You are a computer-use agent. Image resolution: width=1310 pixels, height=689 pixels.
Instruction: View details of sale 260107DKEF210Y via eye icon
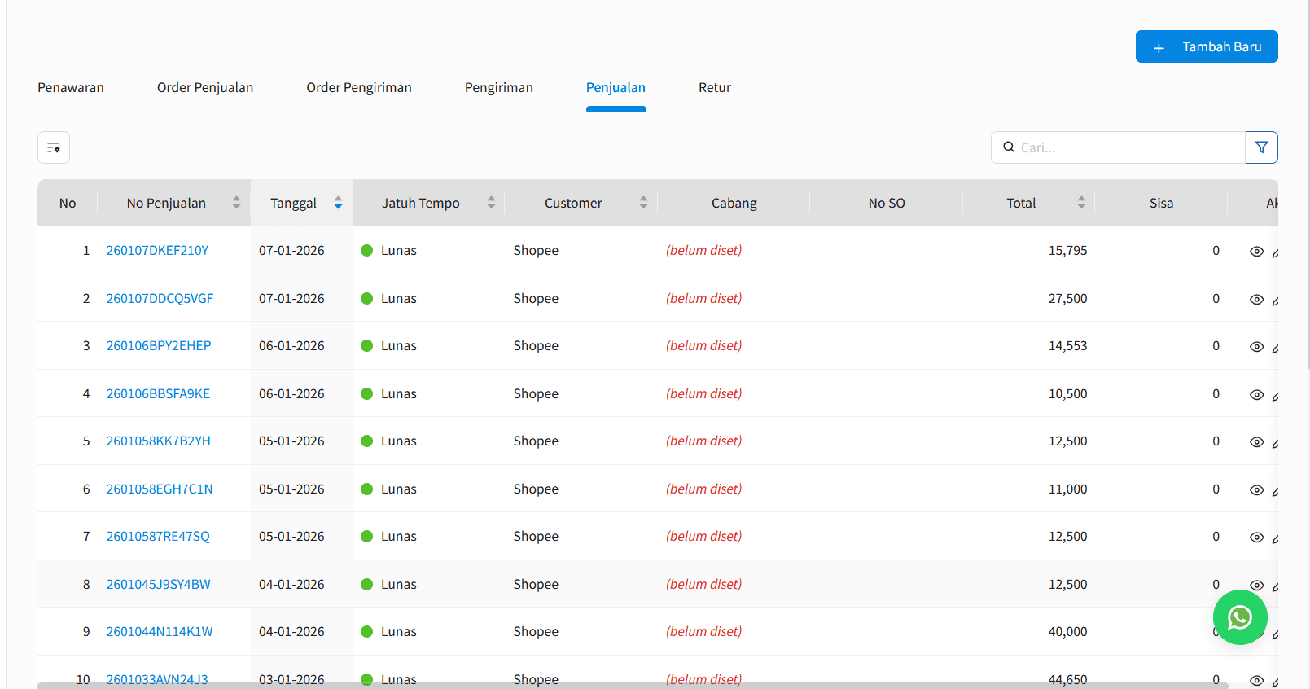(x=1256, y=252)
